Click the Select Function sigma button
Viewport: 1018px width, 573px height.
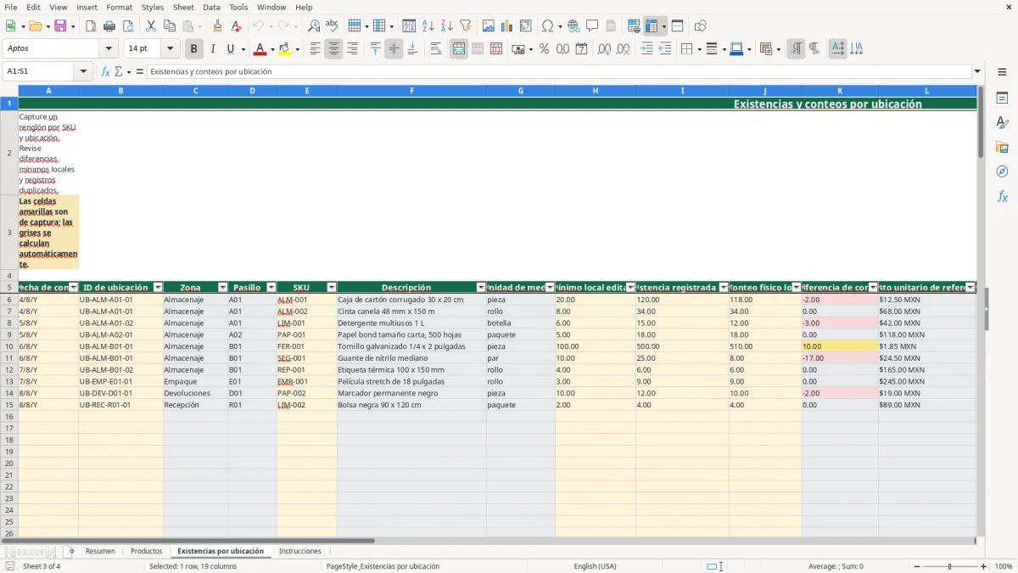[119, 71]
